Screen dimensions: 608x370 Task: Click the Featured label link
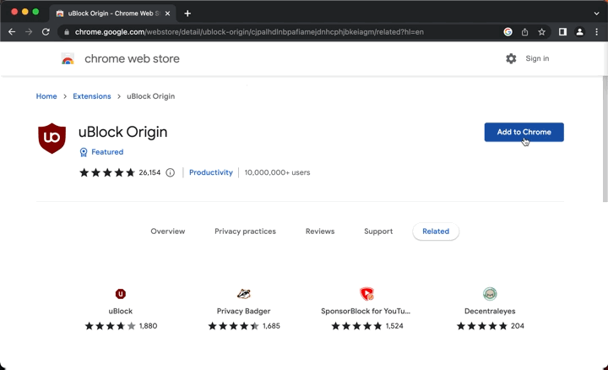(107, 152)
